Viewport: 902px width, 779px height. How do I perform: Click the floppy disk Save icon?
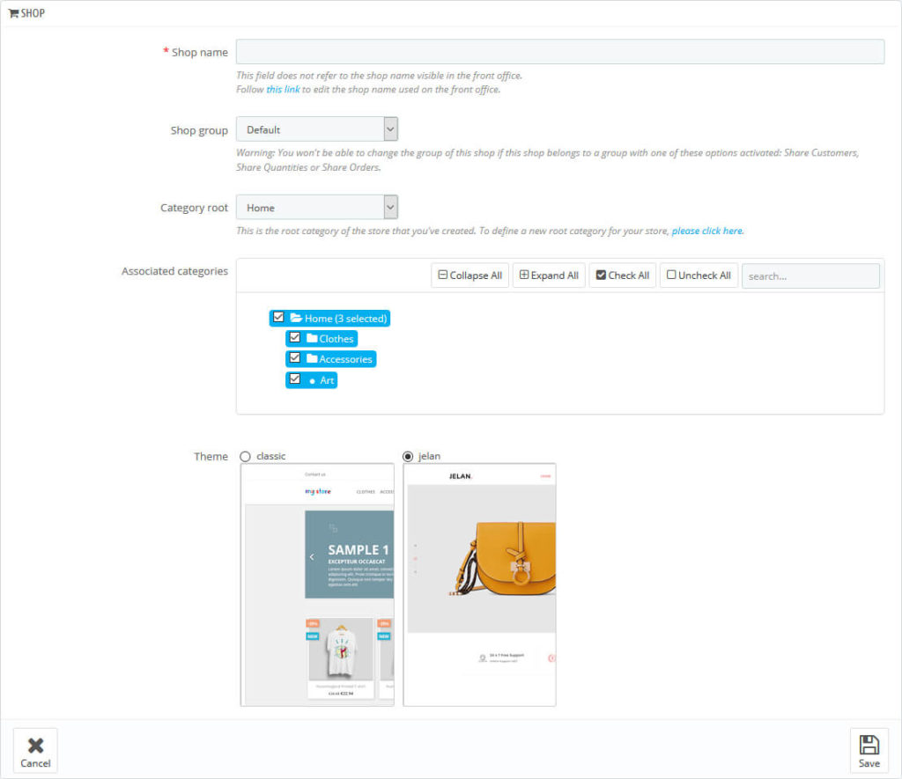click(869, 745)
